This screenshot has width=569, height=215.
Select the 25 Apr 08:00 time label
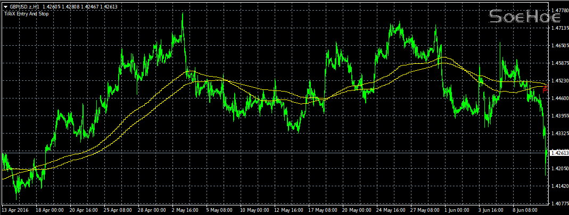pos(119,210)
